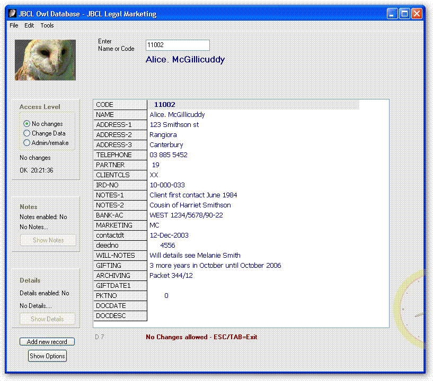Click the NOTES-1 field value
433x381 pixels.
193,195
